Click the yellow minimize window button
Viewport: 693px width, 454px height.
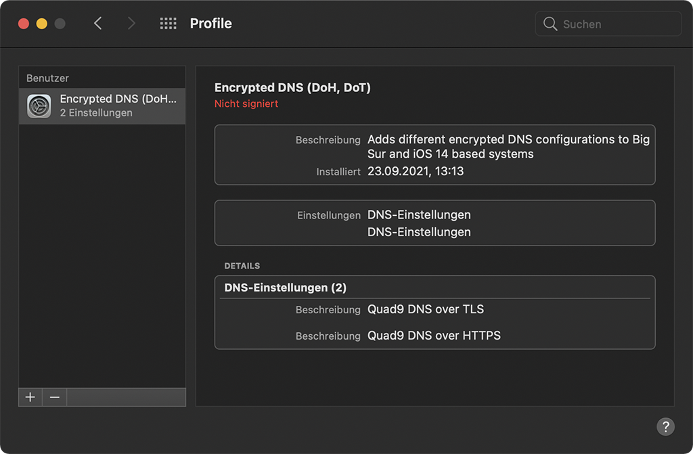42,24
